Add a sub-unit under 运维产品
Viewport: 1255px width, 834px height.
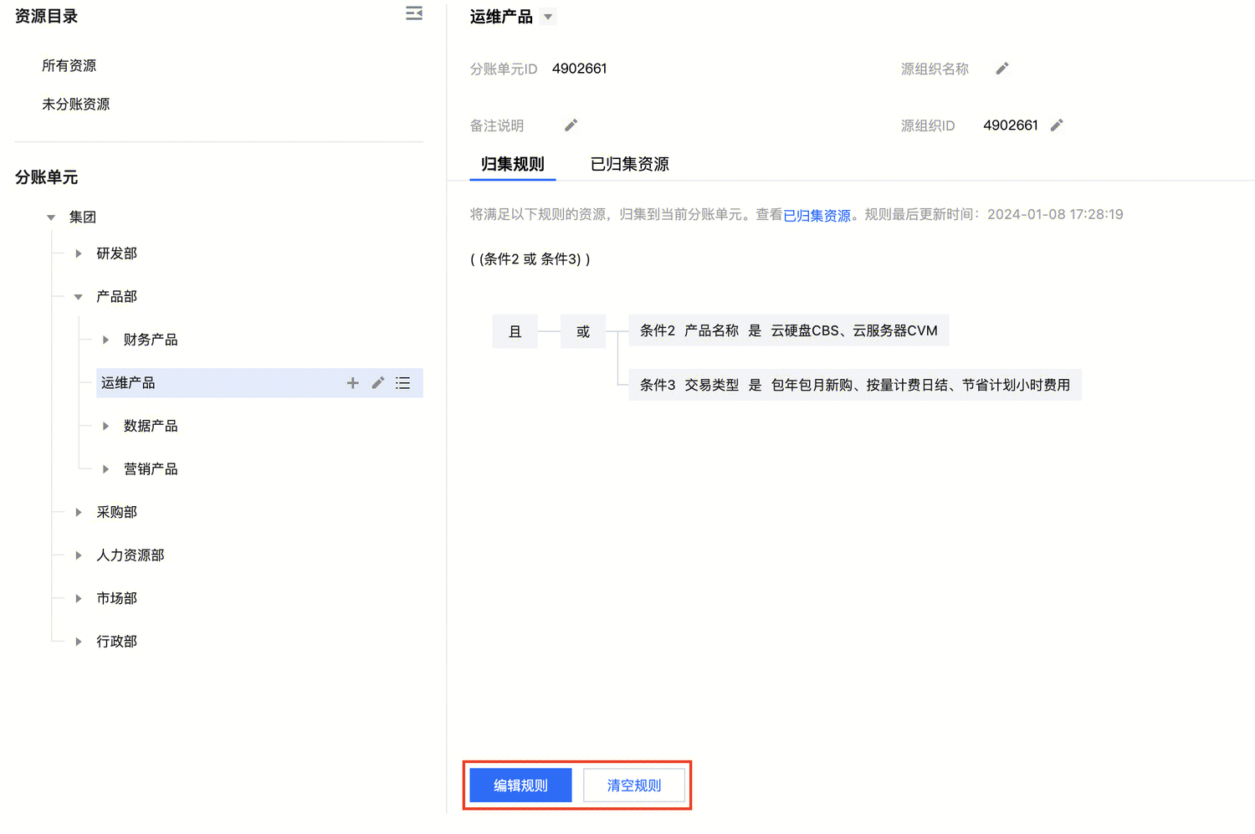[353, 383]
